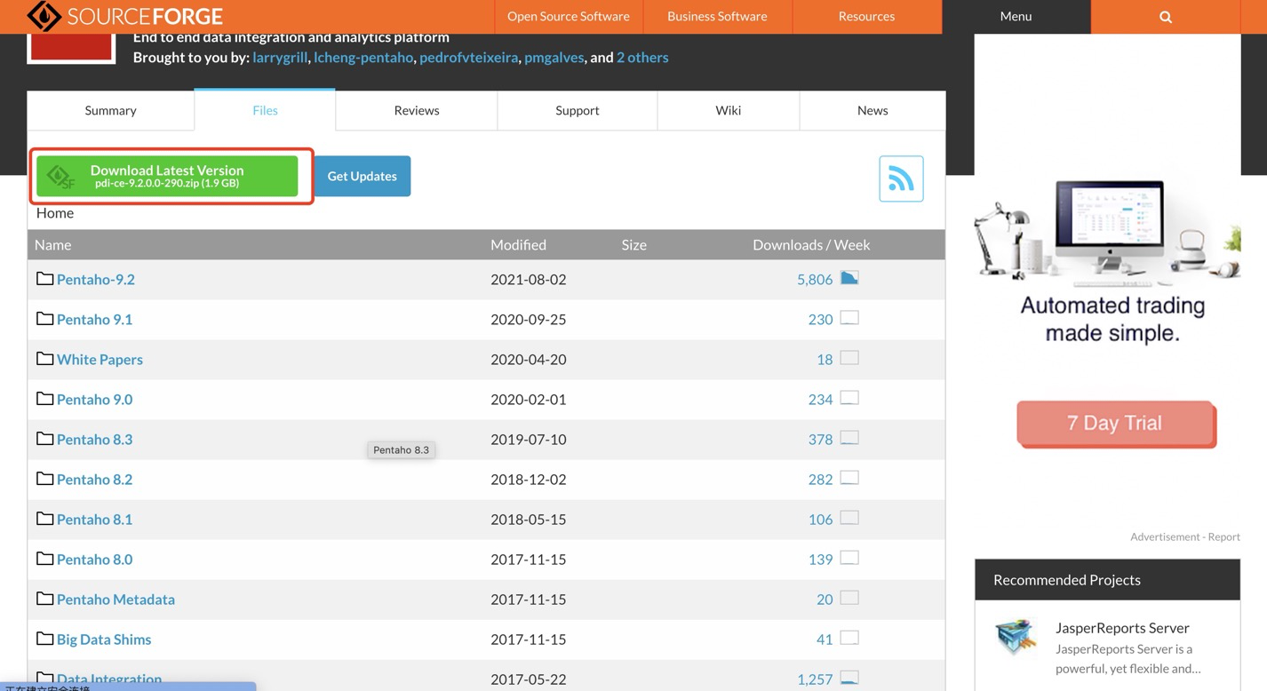Click the JasperReports Server project icon
This screenshot has width=1267, height=691.
(1016, 637)
